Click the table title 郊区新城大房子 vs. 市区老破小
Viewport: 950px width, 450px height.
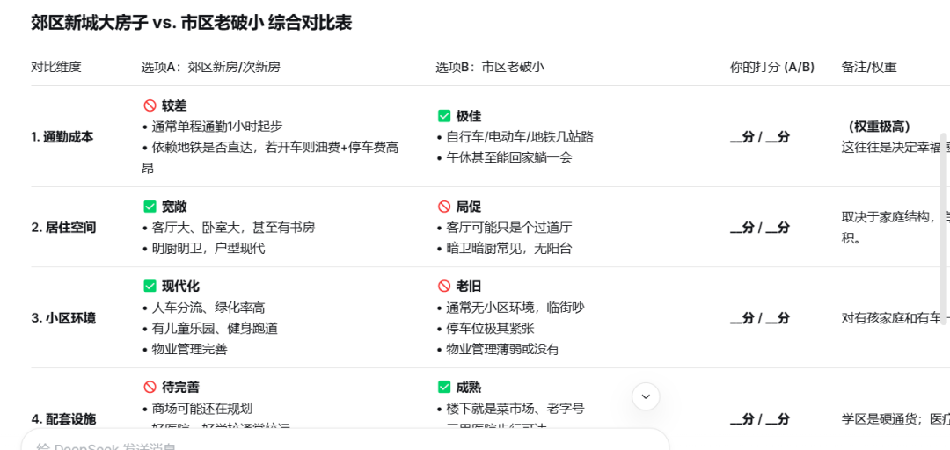pyautogui.click(x=192, y=24)
